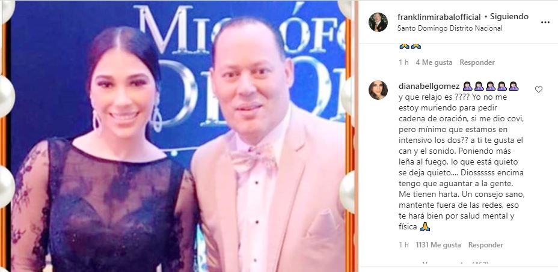Reply to dianabellgomez's comment via Responder
Image resolution: width=558 pixels, height=272 pixels.
click(x=485, y=245)
